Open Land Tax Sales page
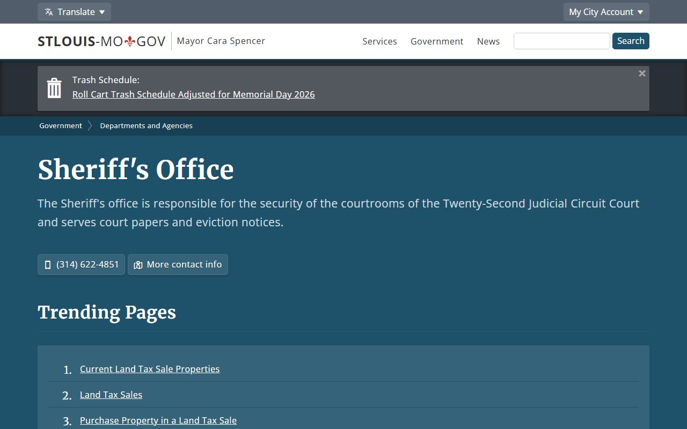 [x=111, y=395]
